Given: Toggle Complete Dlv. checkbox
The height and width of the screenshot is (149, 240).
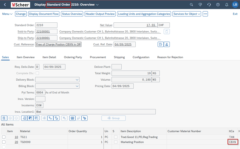Looking at the screenshot, I should [x=37, y=73].
